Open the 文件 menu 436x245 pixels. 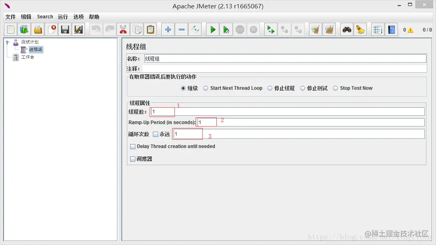point(10,17)
